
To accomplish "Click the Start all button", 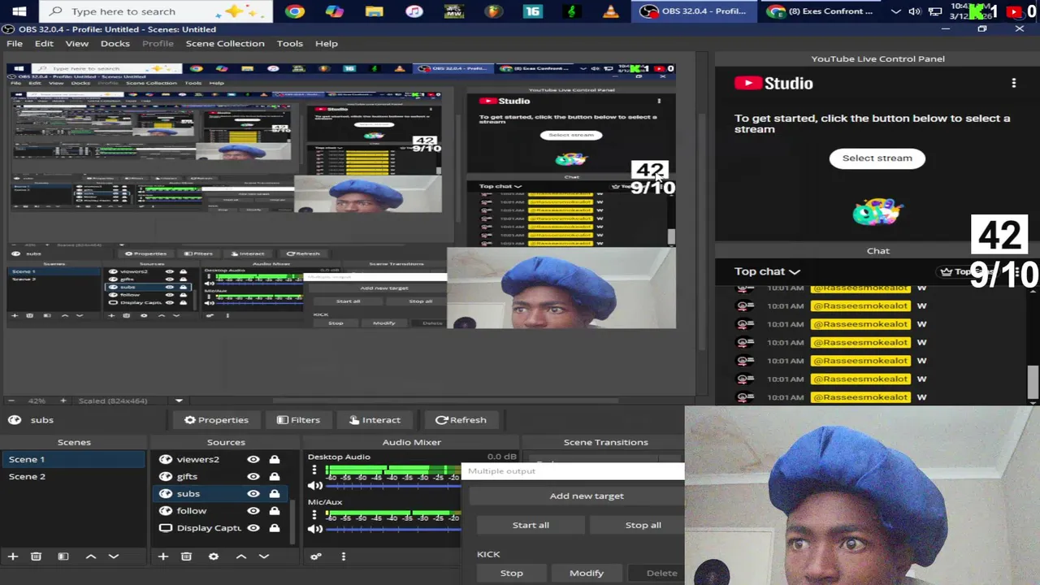I will (x=531, y=525).
